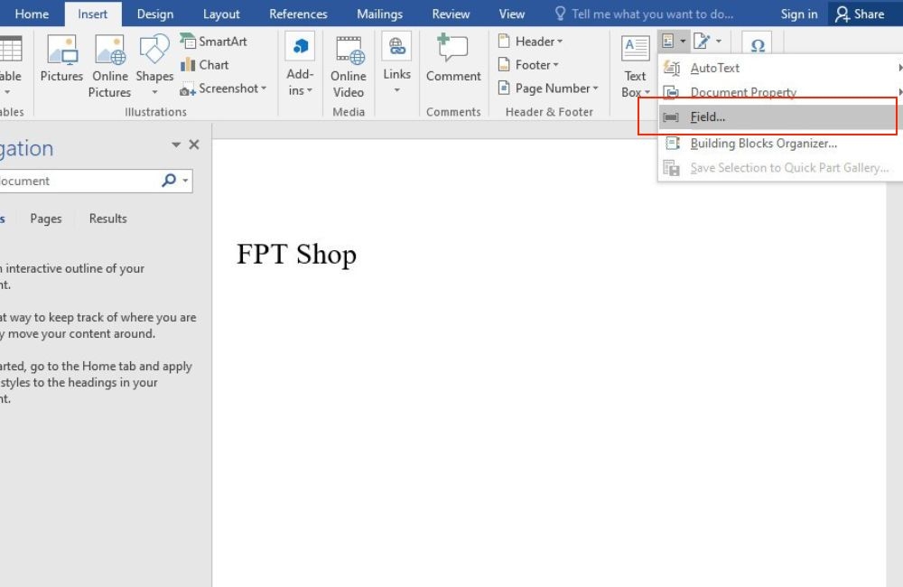Switch to Pages in Navigation pane
Screen dimensions: 903x587
46,219
